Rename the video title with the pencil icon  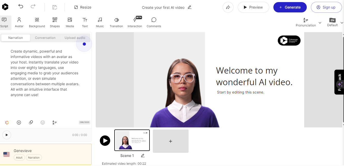pos(189,7)
